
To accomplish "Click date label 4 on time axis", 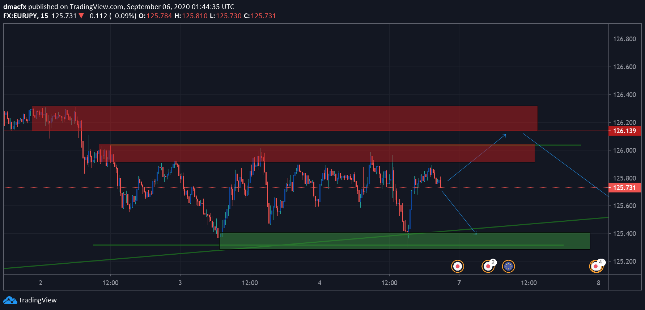I will 319,283.
